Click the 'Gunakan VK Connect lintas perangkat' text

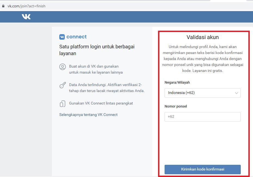(101, 103)
